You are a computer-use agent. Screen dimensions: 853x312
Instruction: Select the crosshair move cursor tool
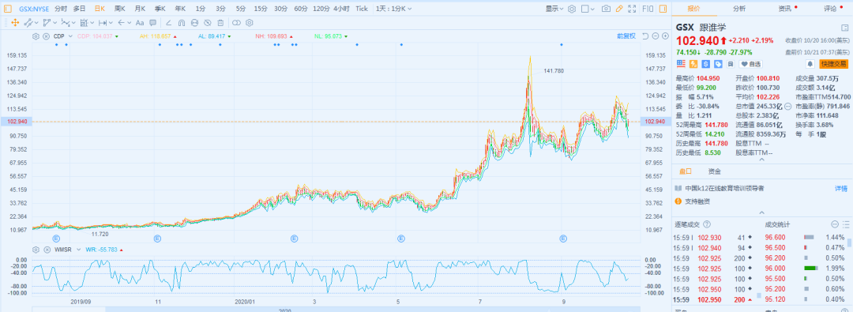[15, 23]
